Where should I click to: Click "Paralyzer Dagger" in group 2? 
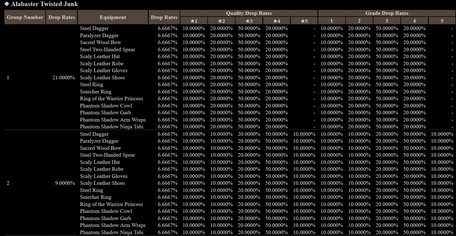[x=99, y=141]
